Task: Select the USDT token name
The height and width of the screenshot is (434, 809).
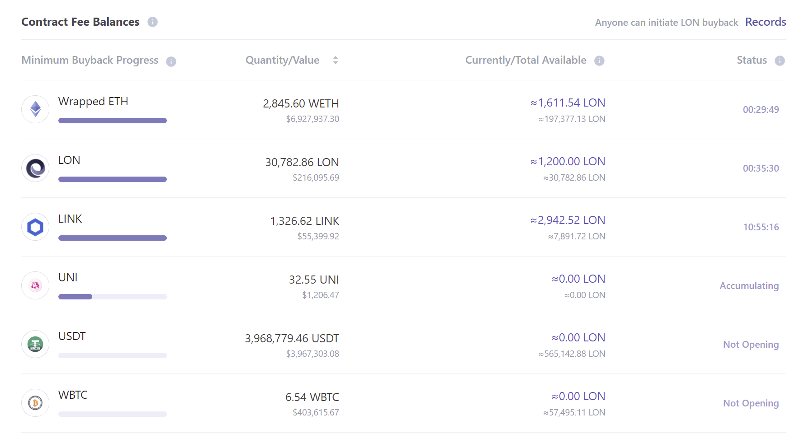Action: pyautogui.click(x=72, y=336)
